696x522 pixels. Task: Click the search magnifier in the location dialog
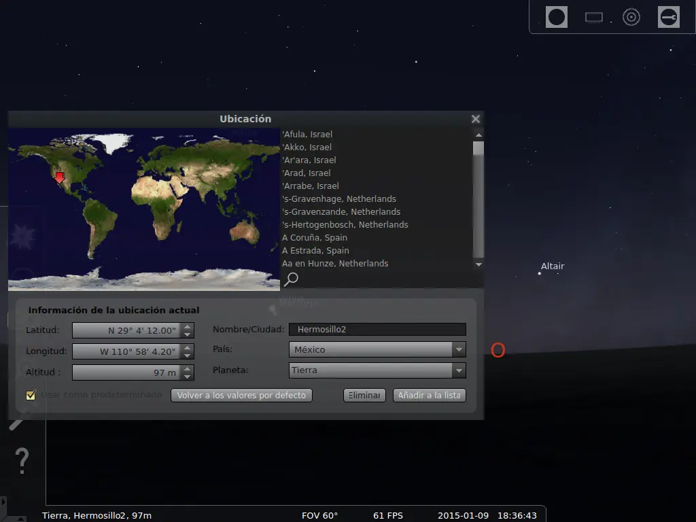pyautogui.click(x=290, y=279)
